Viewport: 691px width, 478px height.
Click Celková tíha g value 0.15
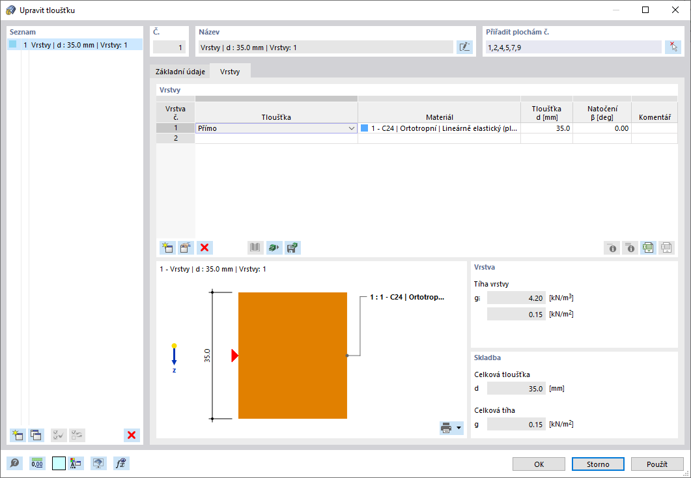point(516,424)
